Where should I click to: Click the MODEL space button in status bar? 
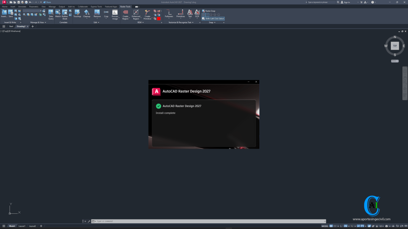point(325,226)
